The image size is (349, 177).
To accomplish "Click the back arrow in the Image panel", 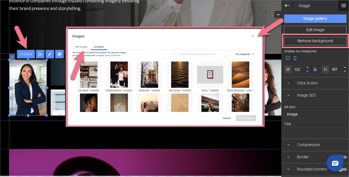I will click(287, 6).
